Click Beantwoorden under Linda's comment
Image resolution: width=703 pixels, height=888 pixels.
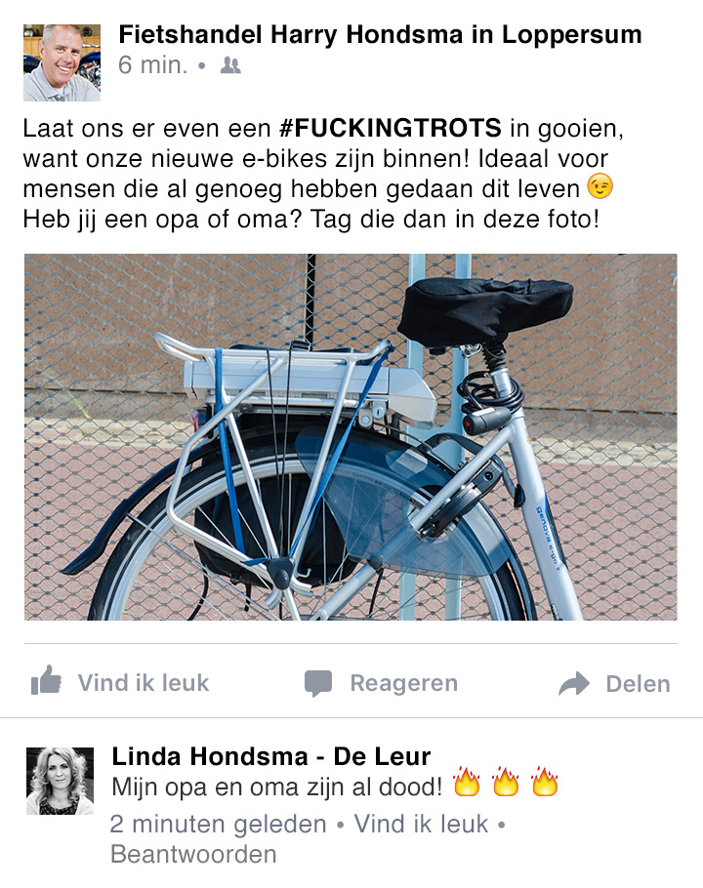click(x=193, y=855)
